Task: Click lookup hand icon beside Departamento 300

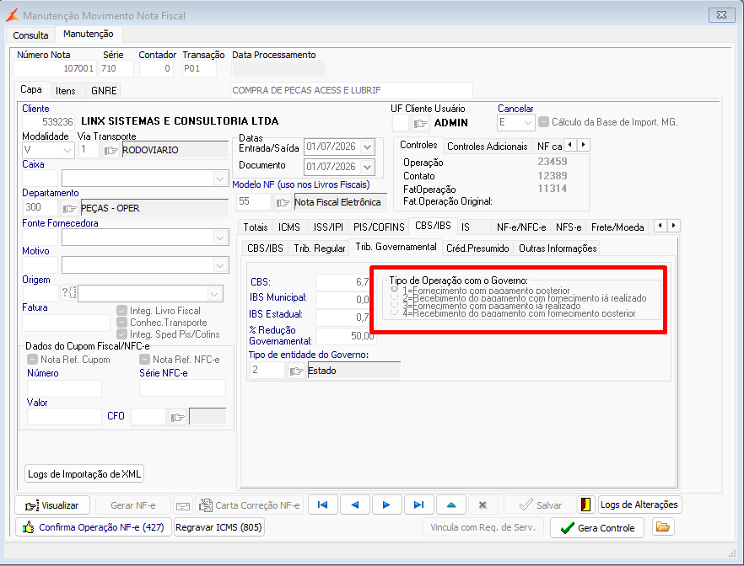Action: [x=69, y=208]
